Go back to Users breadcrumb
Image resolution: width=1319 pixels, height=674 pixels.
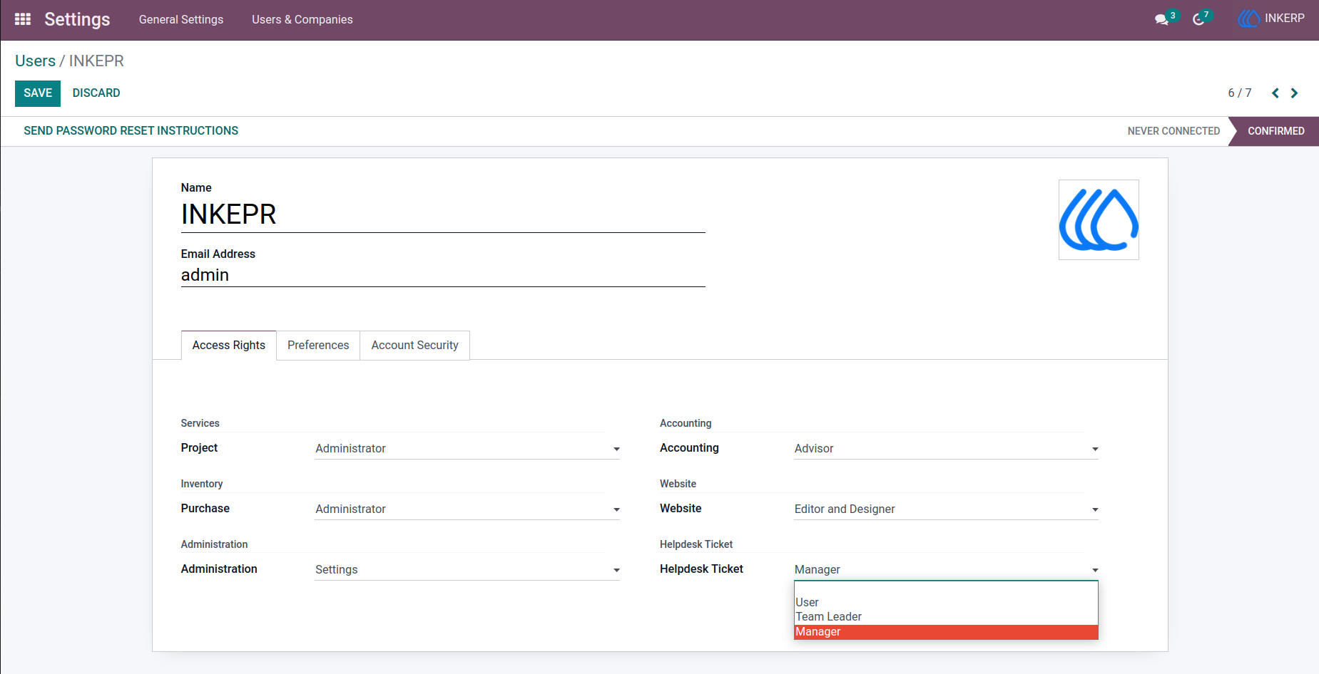pos(35,61)
